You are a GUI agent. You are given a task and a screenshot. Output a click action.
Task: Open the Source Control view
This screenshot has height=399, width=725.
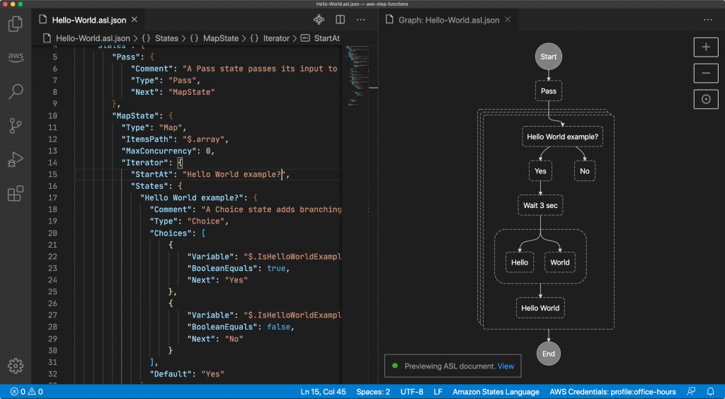click(x=15, y=126)
